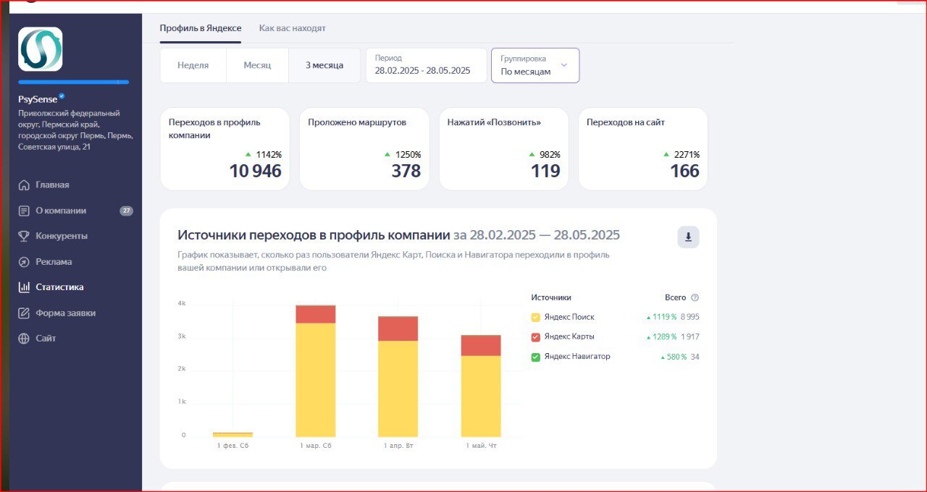Switch to the Профиль в Яндексе tab
Viewport: 927px width, 492px height.
(201, 28)
